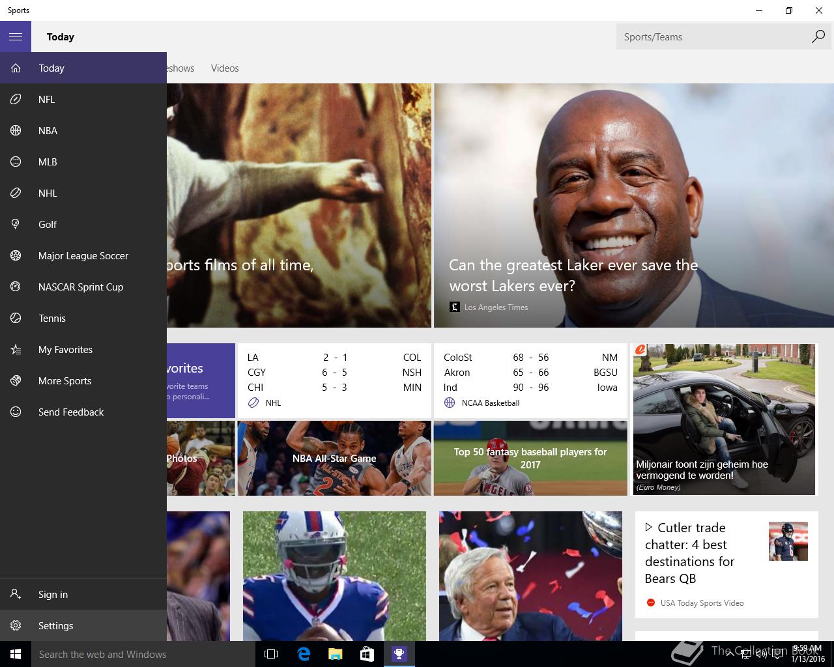
Task: Click the volume icon in system tray
Action: coord(761,654)
